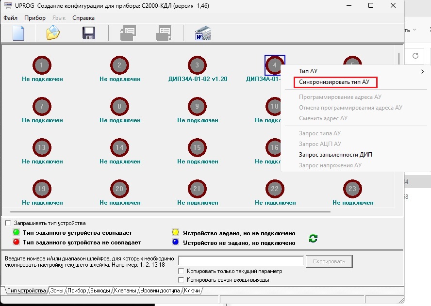
Task: Select device address 4 icon
Action: (275, 65)
